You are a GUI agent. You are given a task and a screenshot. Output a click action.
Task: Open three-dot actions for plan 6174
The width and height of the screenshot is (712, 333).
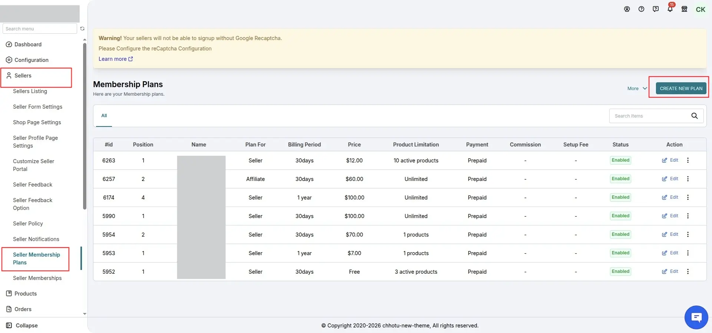(x=688, y=197)
